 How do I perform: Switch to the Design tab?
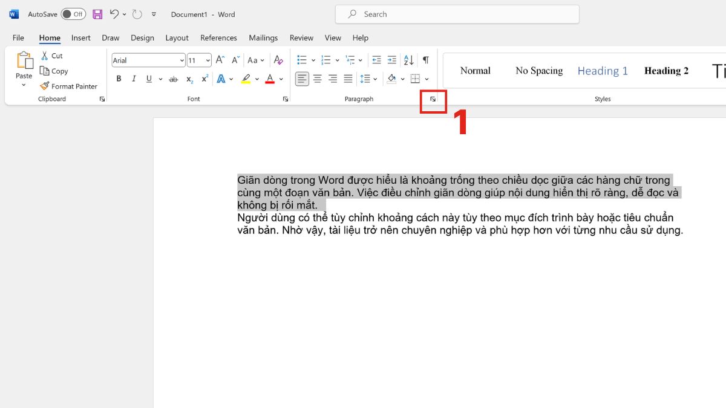[142, 37]
